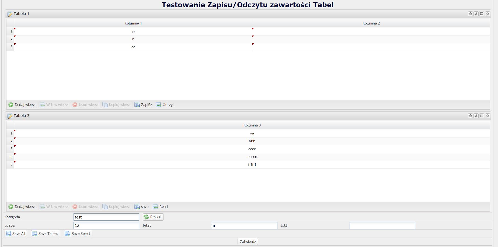This screenshot has width=498, height=247.
Task: Click Read in the Tabela 2 toolbar
Action: [160, 207]
